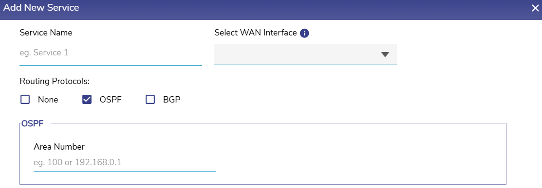Click the "None" checkbox label text
The height and width of the screenshot is (188, 542).
point(48,100)
